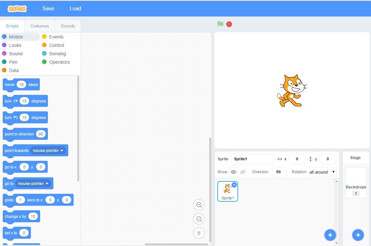This screenshot has width=371, height=246.
Task: Click Save in the top bar
Action: coord(48,8)
